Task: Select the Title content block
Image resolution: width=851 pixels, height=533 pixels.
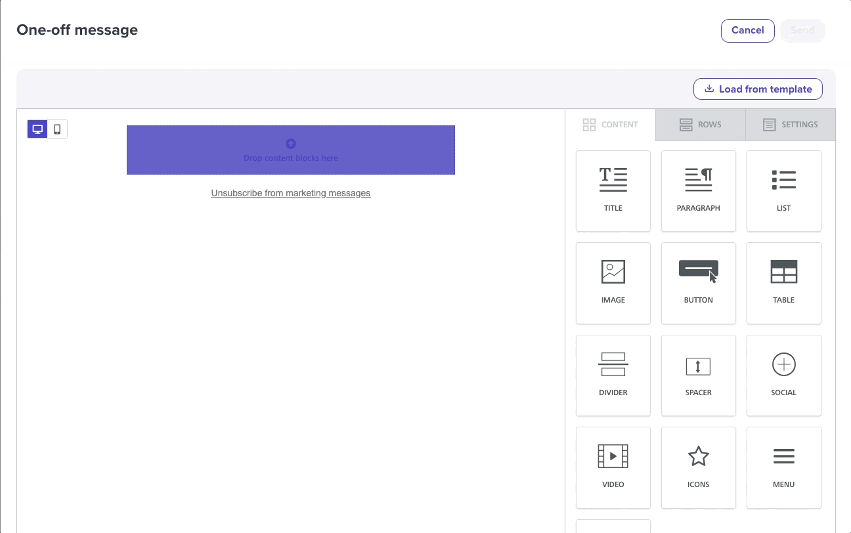Action: 613,190
